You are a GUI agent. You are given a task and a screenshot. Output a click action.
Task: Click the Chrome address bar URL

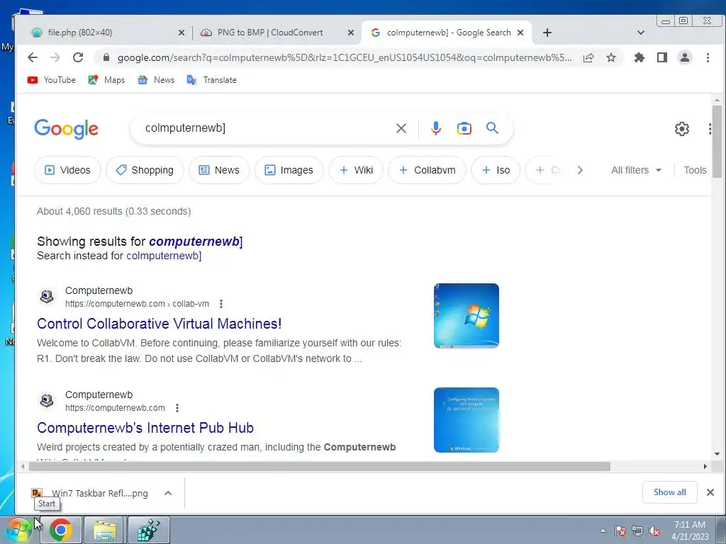point(345,57)
